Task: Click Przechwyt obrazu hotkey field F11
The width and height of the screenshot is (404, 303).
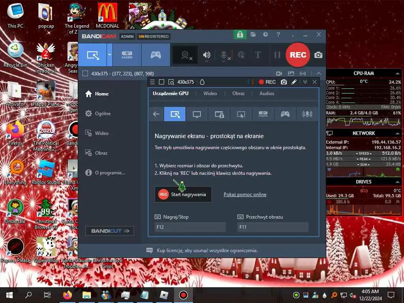Action: point(273,227)
